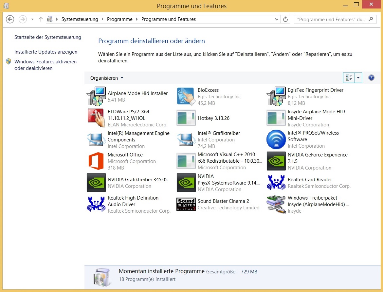This screenshot has width=383, height=292.
Task: Minimize the Programme und Features window
Action: pyautogui.click(x=345, y=5)
